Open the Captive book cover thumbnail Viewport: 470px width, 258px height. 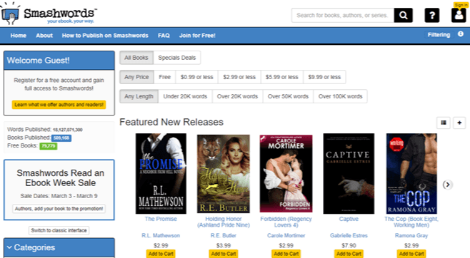tap(349, 173)
